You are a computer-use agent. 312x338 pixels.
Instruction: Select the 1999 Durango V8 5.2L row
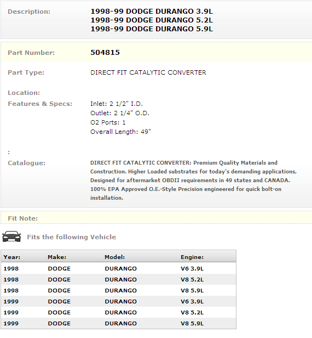(118, 312)
